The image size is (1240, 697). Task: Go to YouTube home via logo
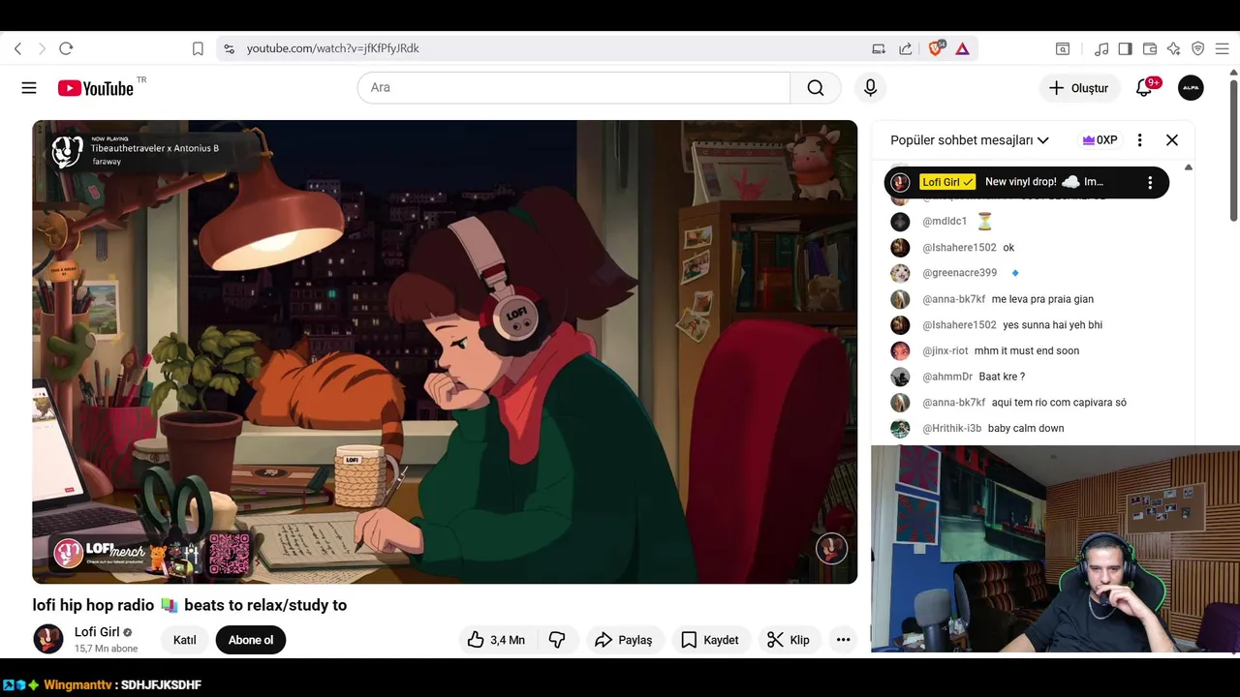(95, 88)
